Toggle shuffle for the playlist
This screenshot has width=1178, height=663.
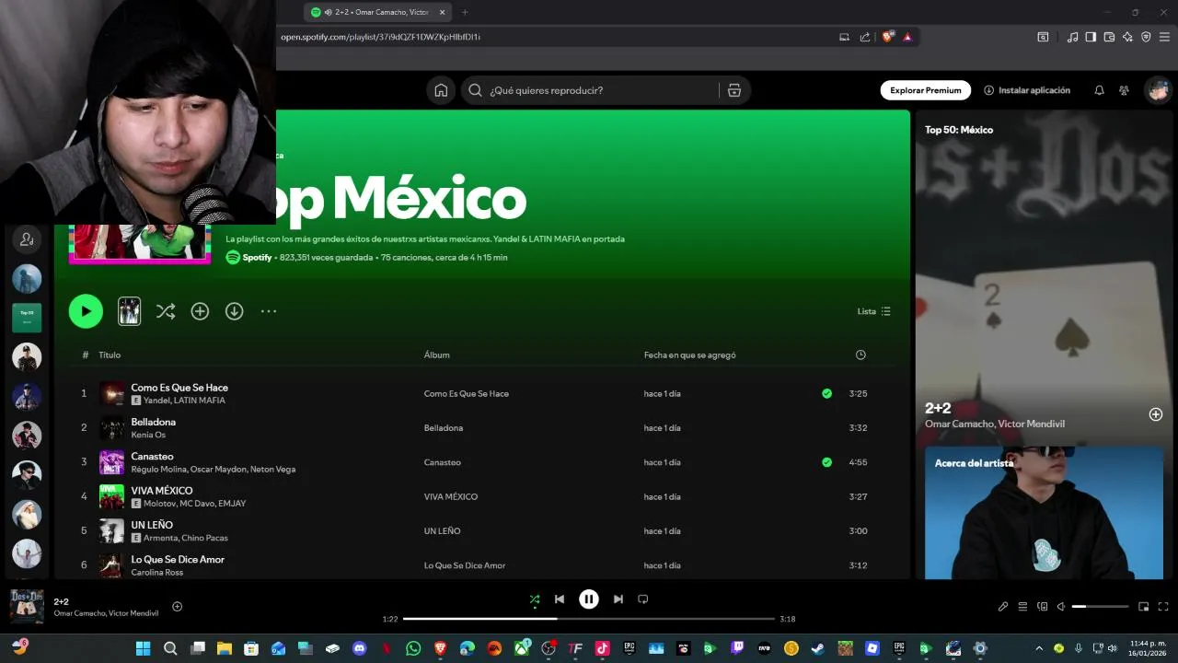click(x=166, y=311)
